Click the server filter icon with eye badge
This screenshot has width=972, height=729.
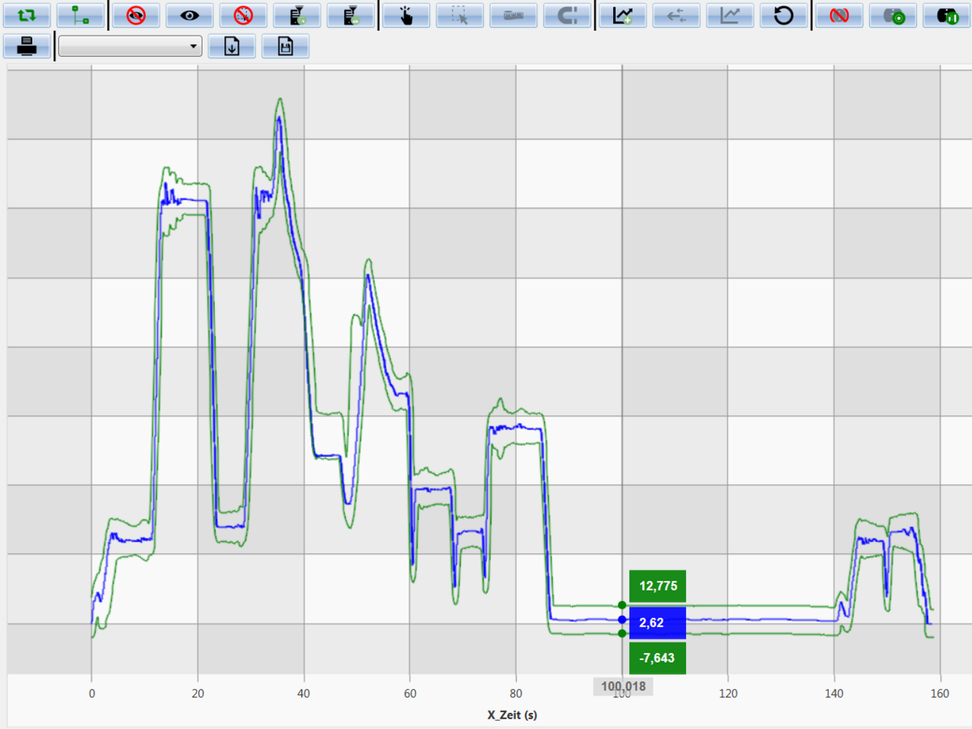351,15
